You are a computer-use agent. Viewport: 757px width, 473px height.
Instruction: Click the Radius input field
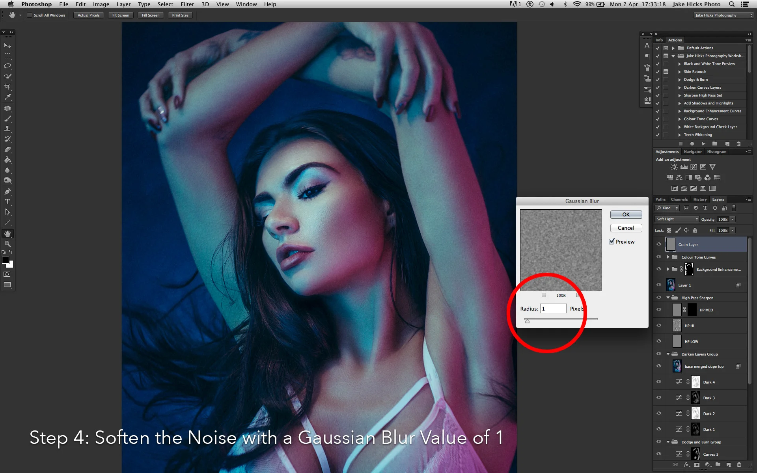pos(553,309)
